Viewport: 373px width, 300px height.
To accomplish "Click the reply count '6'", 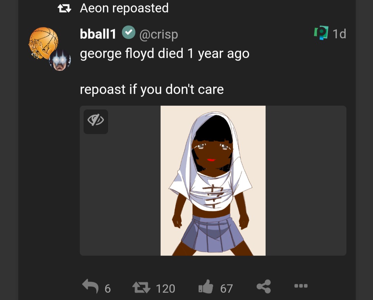I will tap(107, 288).
